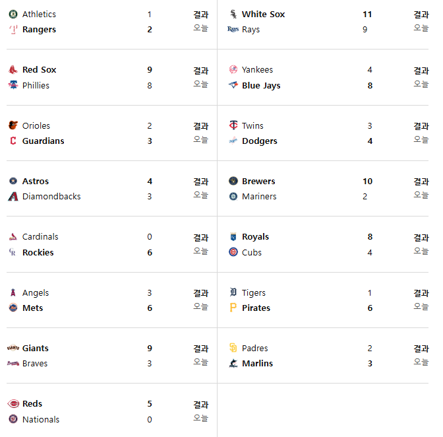Click the Twins TC logo
The image size is (443, 437).
point(233,125)
